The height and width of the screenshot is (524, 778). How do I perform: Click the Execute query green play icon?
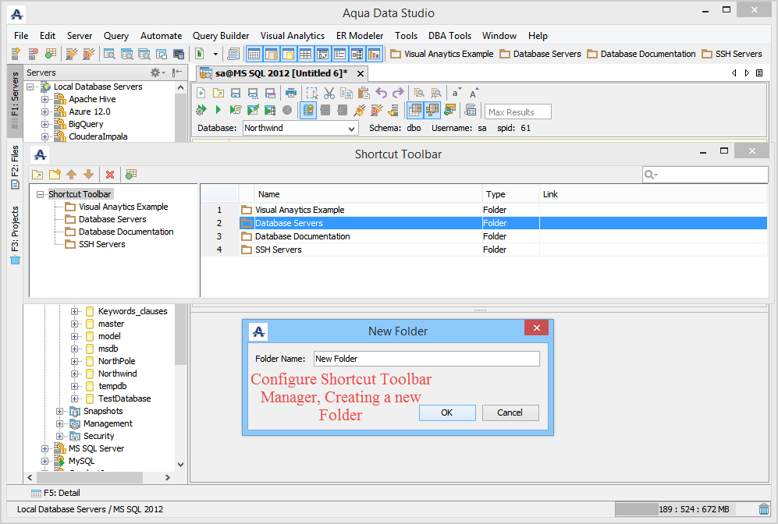coord(218,110)
